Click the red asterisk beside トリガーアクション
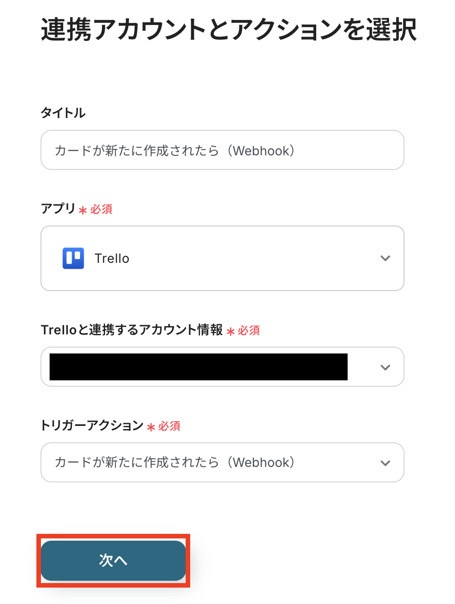 151,427
